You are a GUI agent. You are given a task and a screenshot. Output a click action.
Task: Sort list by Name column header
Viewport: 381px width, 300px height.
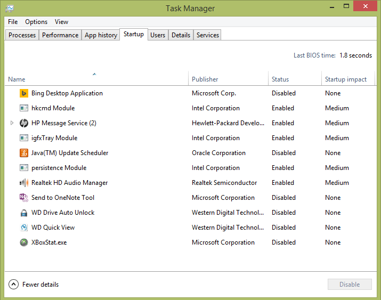(x=96, y=79)
